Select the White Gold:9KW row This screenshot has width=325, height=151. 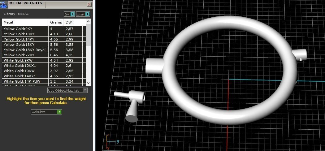point(44,60)
